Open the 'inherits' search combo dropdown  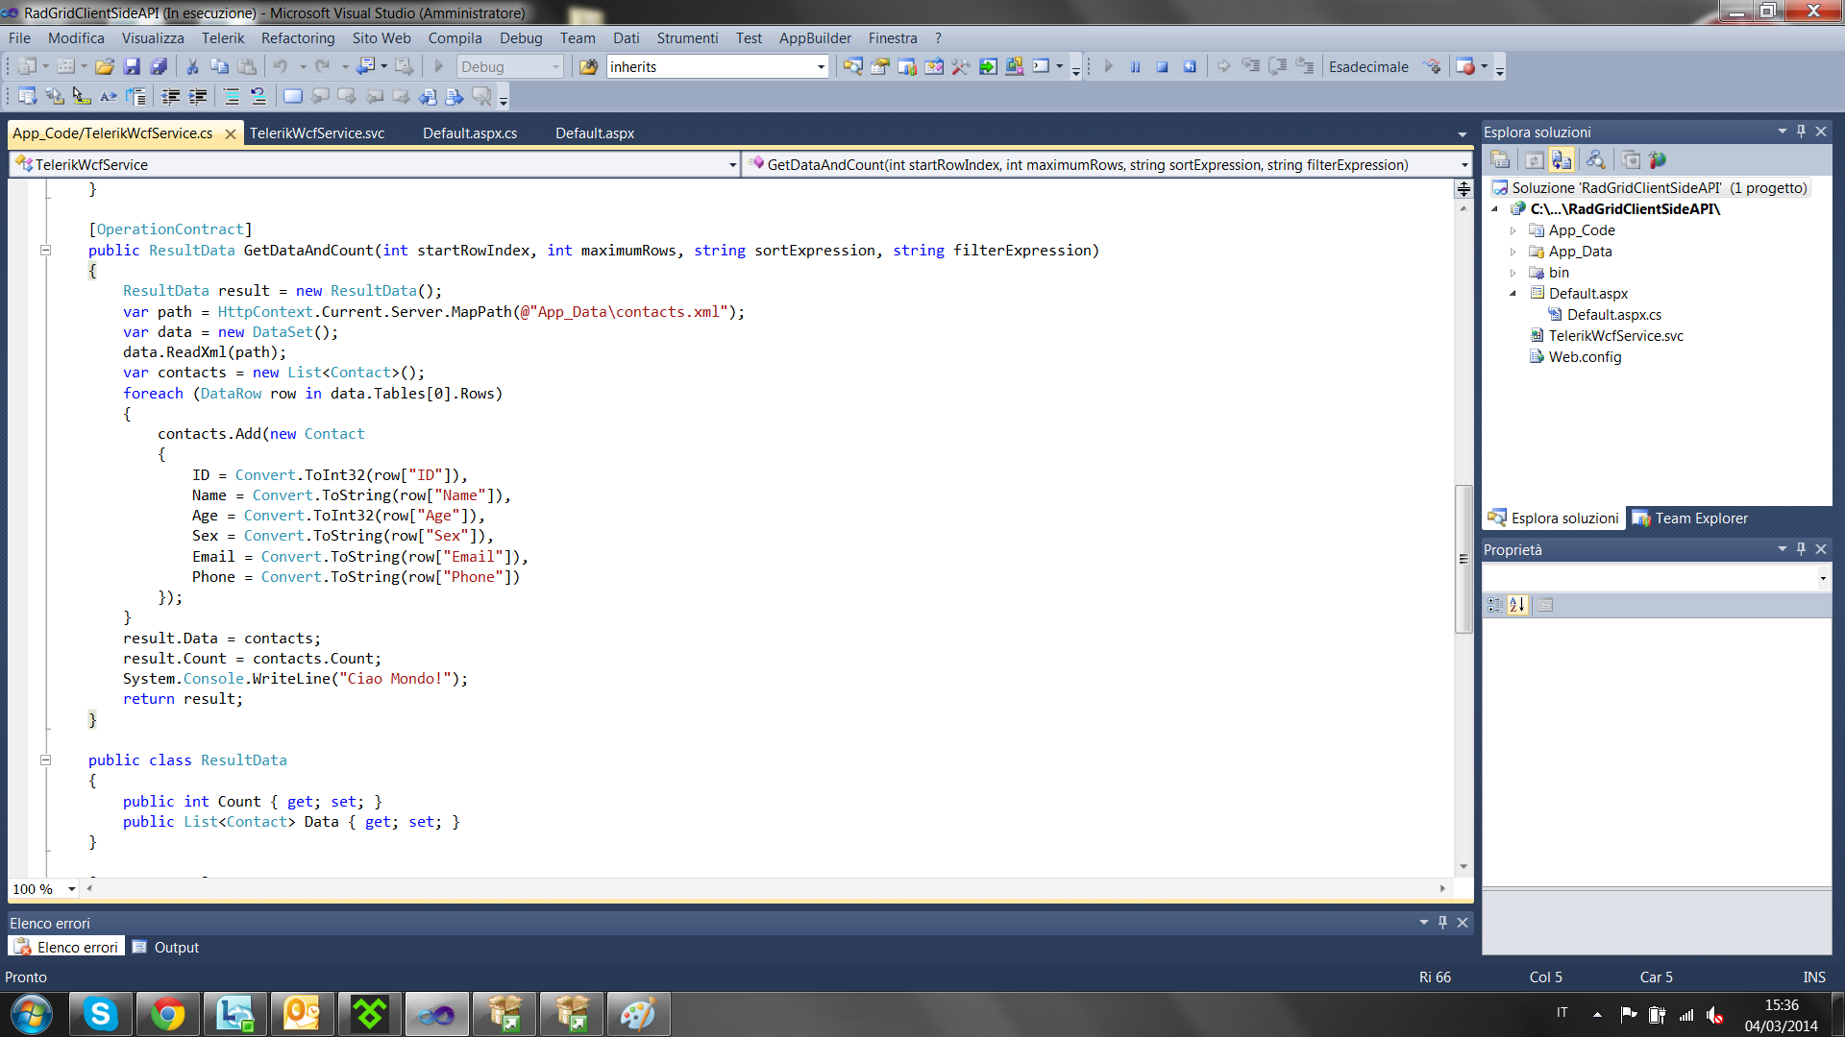(x=821, y=67)
